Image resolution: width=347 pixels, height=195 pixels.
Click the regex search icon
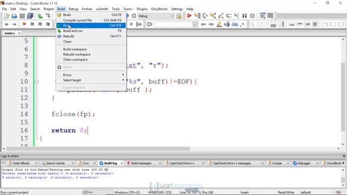pos(242,24)
